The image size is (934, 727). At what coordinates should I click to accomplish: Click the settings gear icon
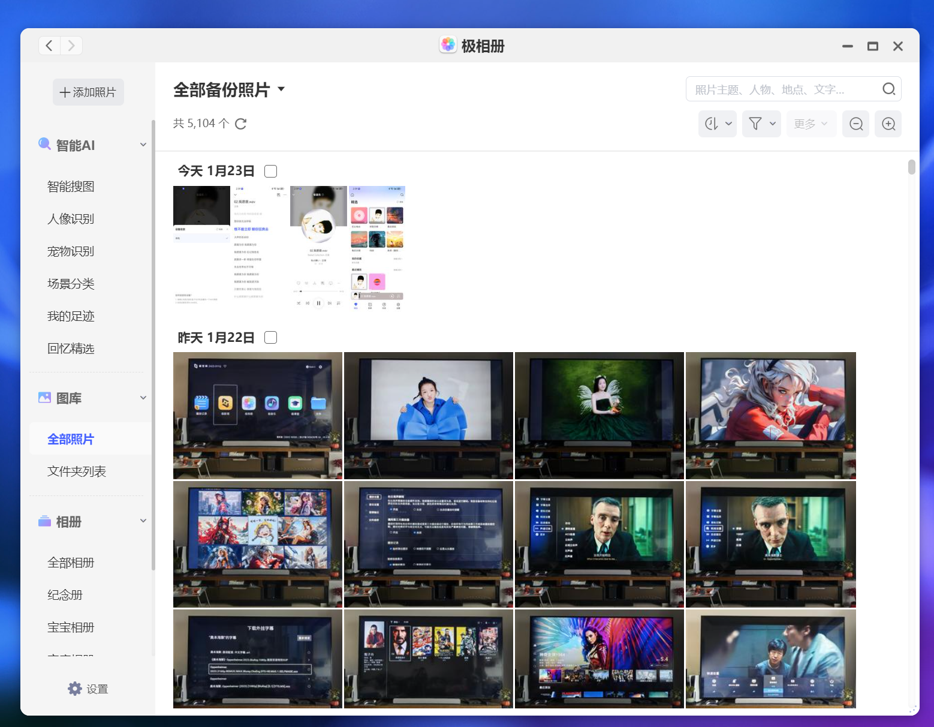75,689
